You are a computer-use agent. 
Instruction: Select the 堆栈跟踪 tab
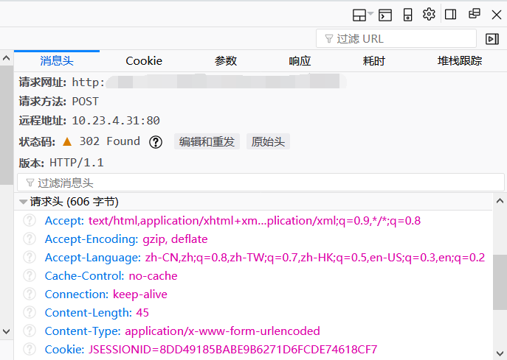click(459, 61)
